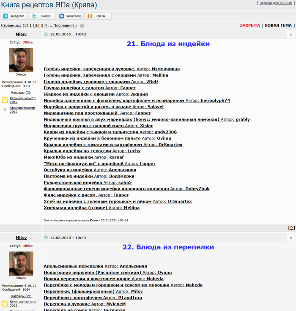Click anchor icon of 10:43 post
Viewport: 296px width, 311px height.
pos(46,238)
